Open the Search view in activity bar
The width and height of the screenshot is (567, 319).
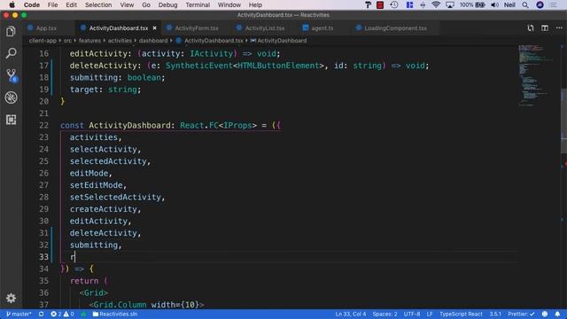point(11,53)
